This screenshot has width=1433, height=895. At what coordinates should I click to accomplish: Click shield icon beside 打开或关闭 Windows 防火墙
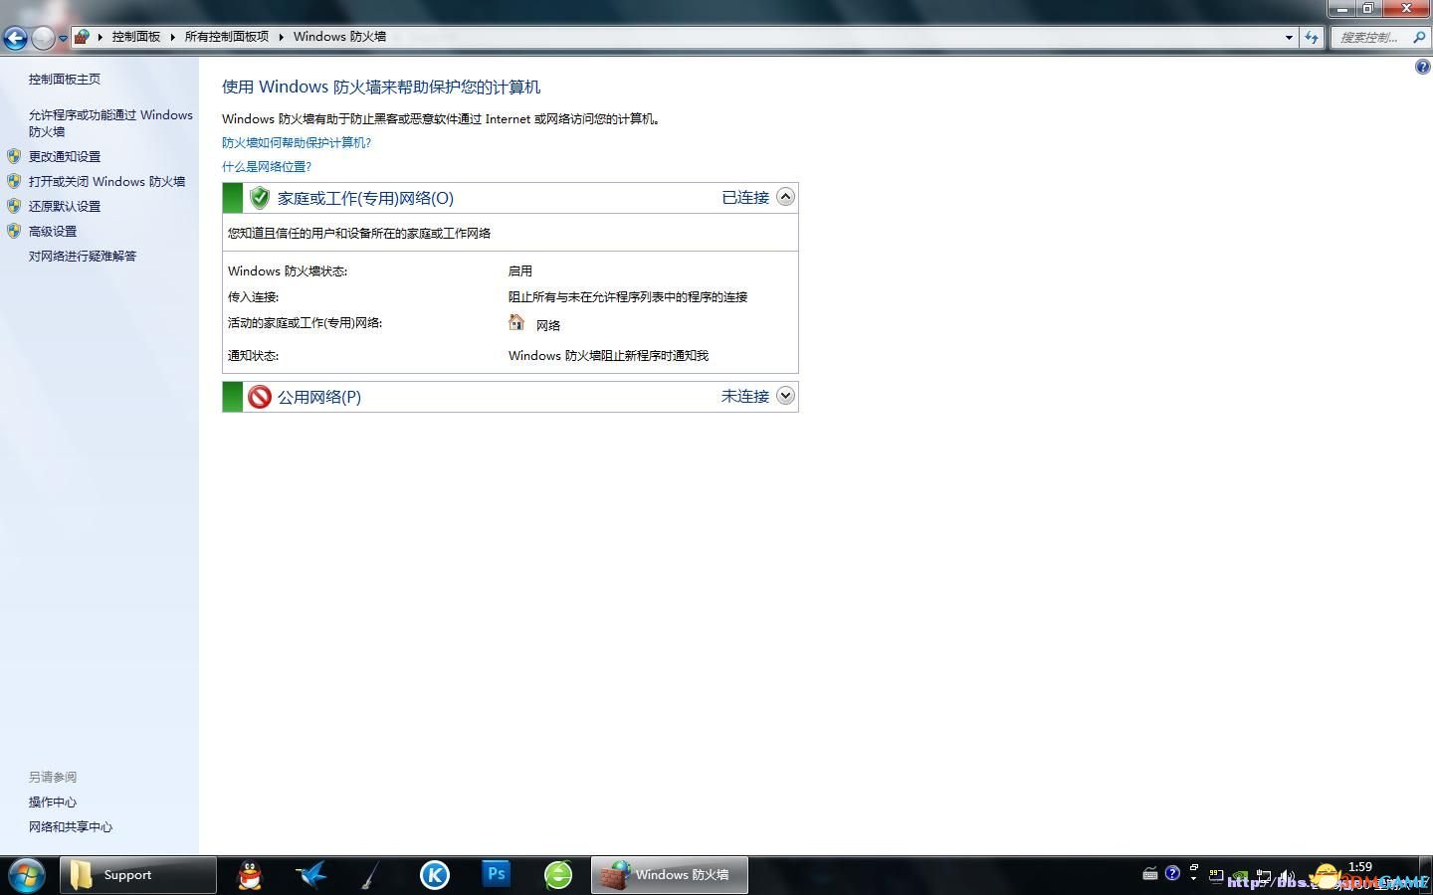tap(14, 181)
